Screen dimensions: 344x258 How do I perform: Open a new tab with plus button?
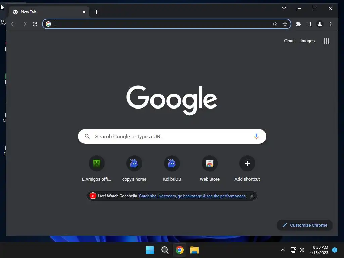tap(97, 12)
